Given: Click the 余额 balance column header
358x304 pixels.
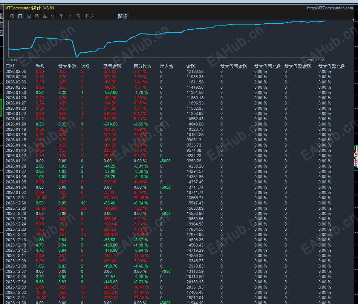Looking at the screenshot, I should pos(191,66).
